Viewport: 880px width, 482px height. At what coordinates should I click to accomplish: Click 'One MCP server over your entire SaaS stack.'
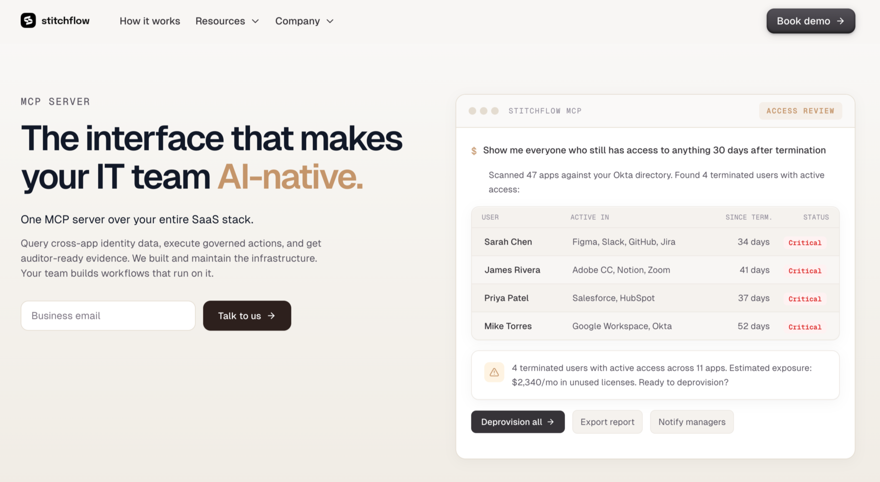[x=137, y=219]
